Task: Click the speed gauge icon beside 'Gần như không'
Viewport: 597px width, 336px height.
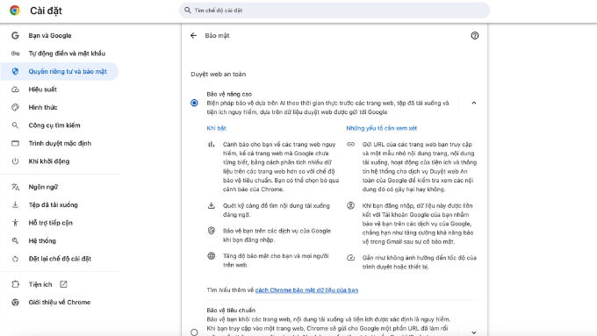Action: pyautogui.click(x=350, y=258)
